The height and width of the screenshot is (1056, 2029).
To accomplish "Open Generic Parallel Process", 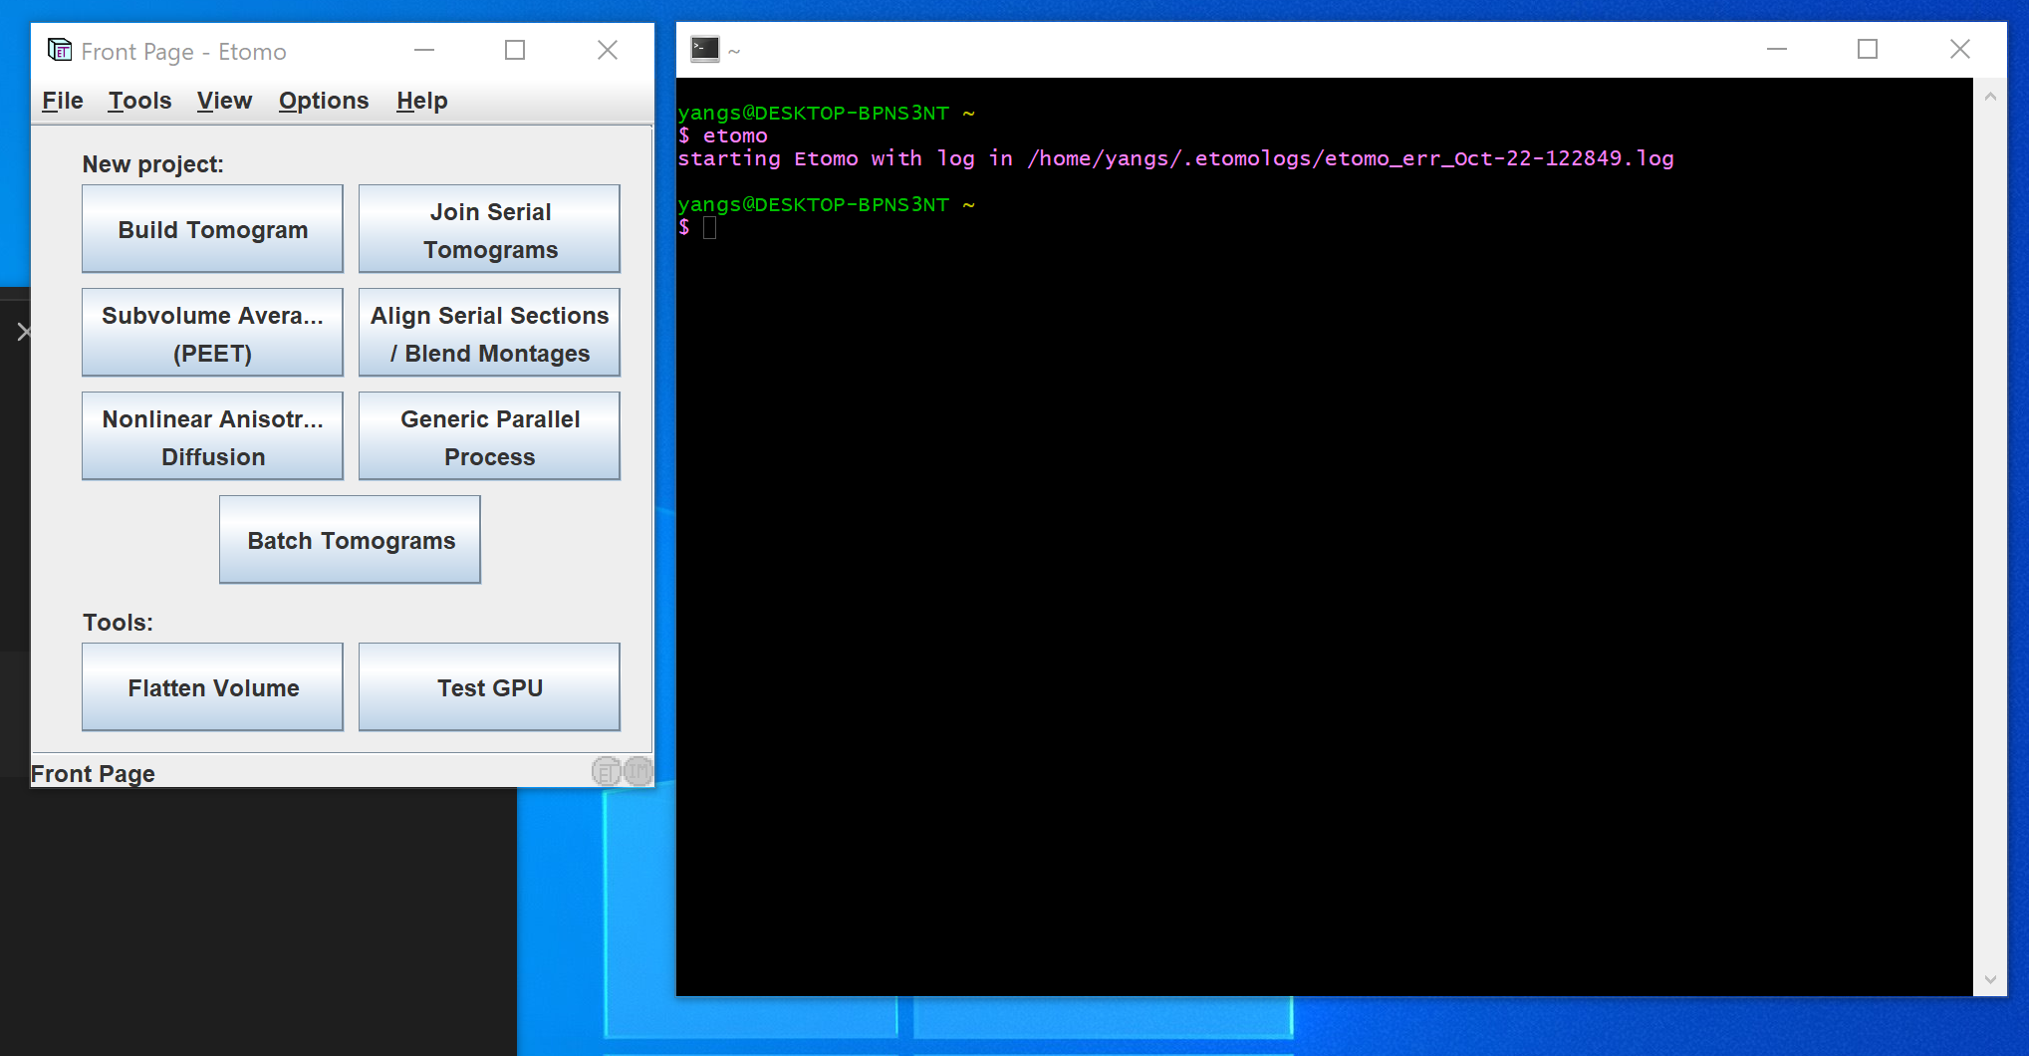I will point(489,436).
